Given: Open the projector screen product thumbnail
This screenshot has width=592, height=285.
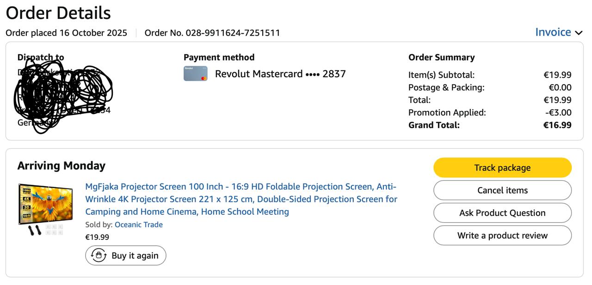Looking at the screenshot, I should (45, 209).
